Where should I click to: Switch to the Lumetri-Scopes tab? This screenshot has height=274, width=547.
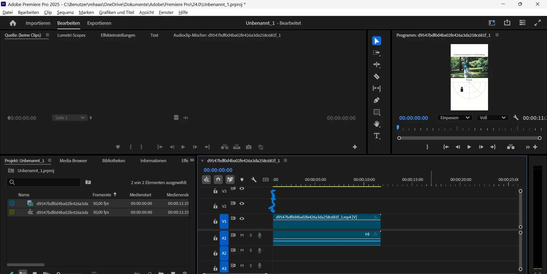[71, 35]
